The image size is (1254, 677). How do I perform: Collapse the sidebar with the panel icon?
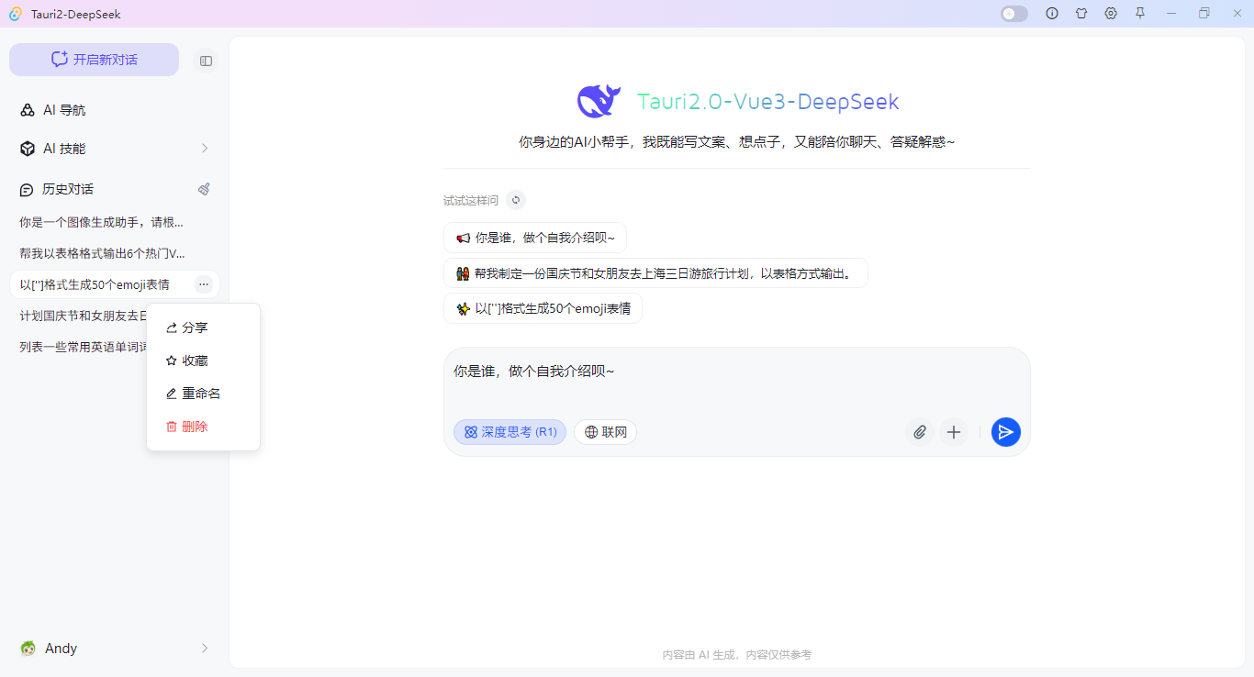point(206,60)
